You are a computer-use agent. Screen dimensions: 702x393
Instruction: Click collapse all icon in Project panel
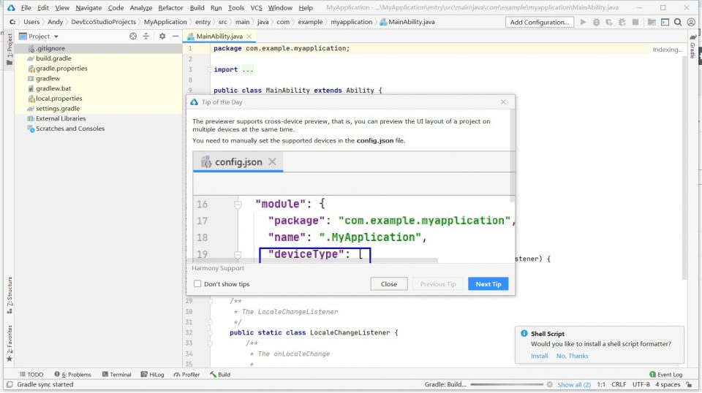pos(146,37)
